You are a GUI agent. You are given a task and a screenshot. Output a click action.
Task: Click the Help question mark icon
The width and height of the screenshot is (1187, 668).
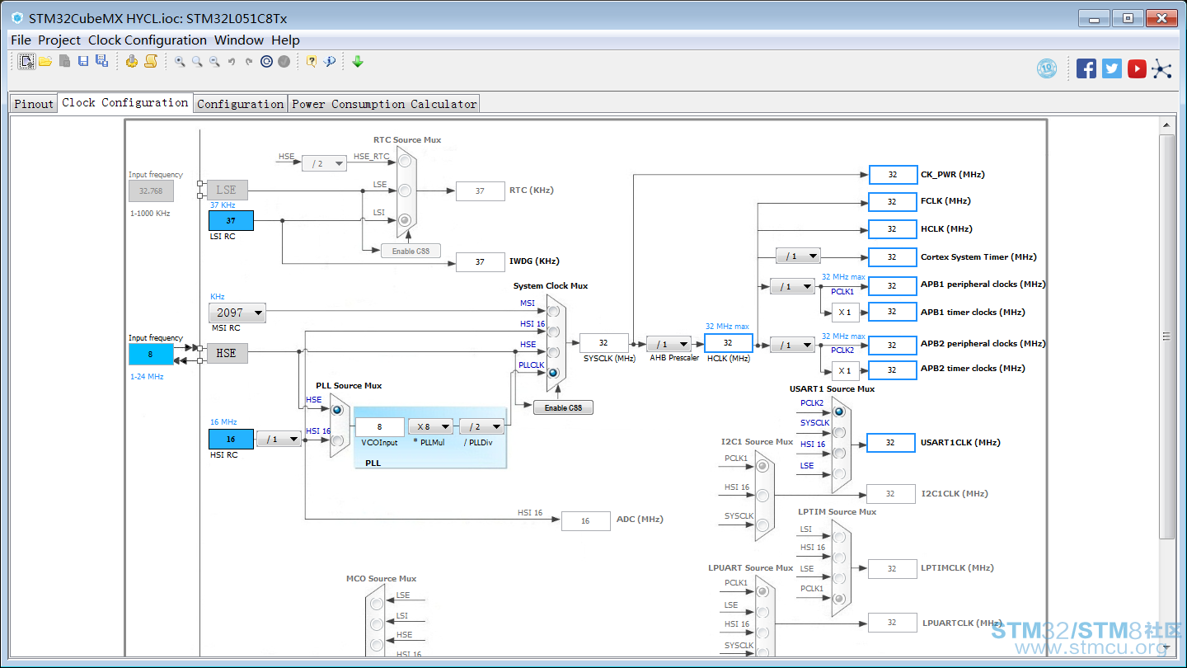(x=311, y=61)
